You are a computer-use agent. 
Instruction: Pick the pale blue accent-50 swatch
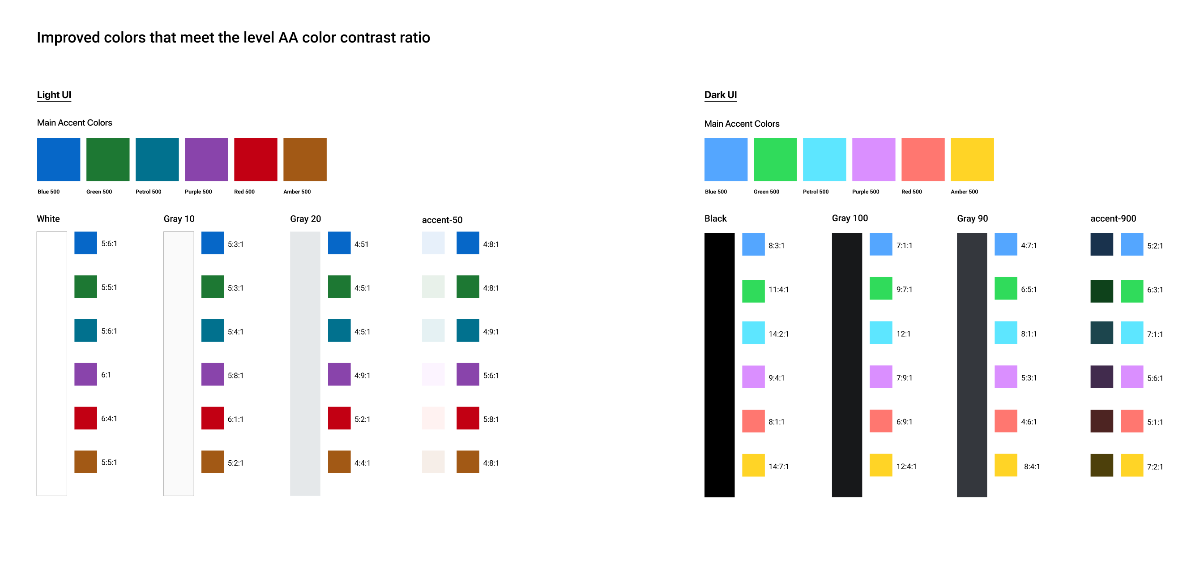(x=433, y=243)
